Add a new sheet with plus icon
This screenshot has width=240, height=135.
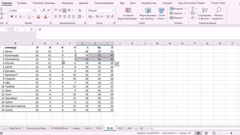pyautogui.click(x=141, y=128)
